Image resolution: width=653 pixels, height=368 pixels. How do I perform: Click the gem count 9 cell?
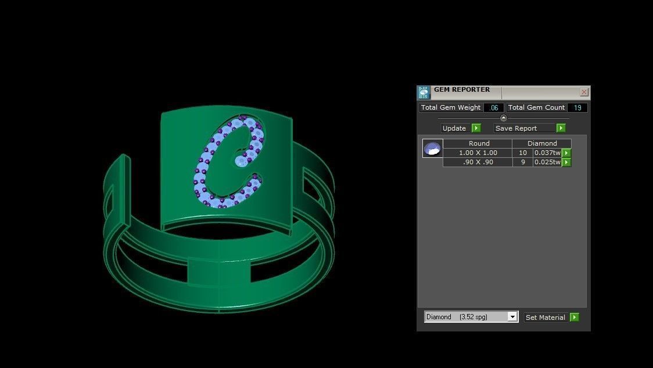[523, 162]
